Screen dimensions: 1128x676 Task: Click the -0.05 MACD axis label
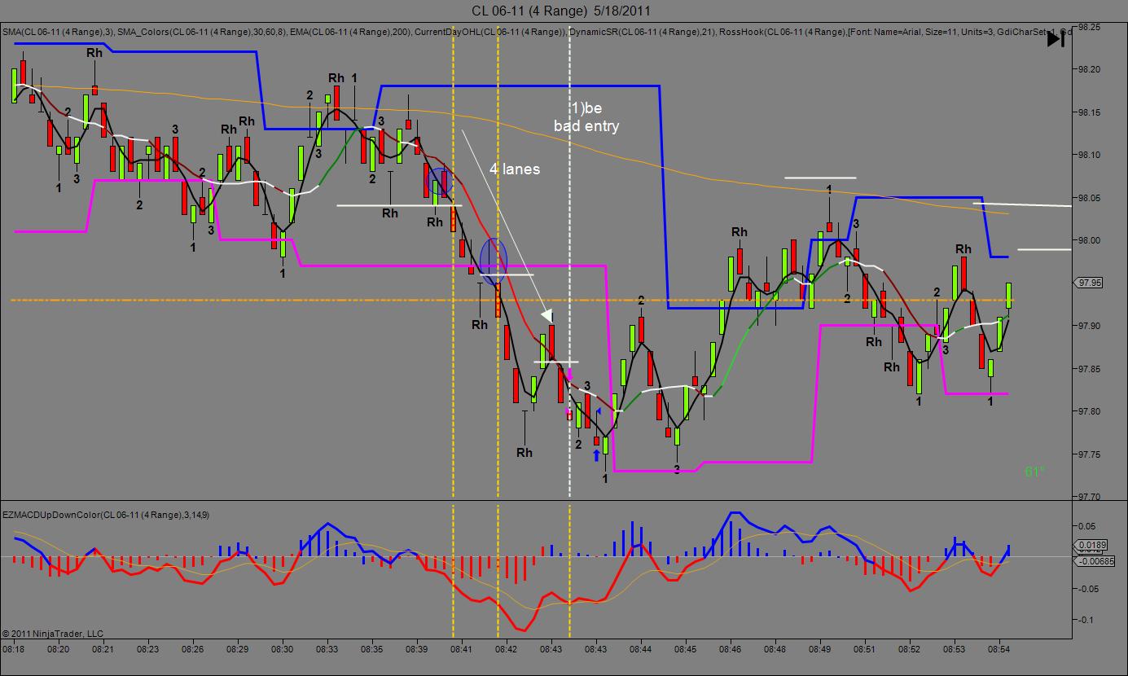click(1089, 589)
